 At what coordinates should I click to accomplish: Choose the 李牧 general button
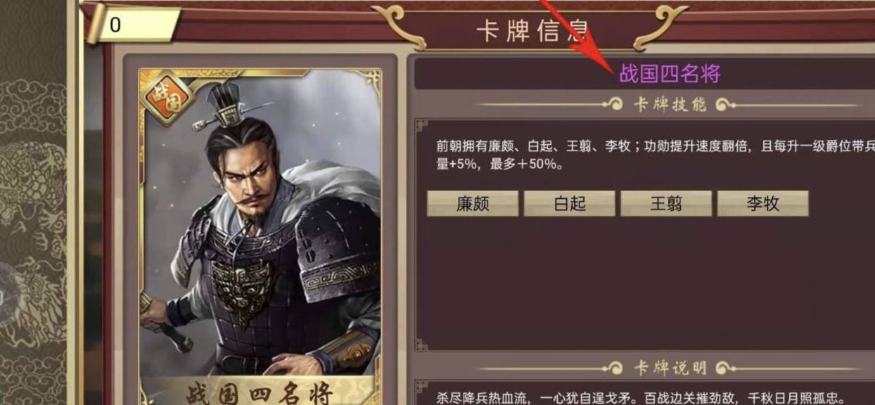pyautogui.click(x=762, y=204)
